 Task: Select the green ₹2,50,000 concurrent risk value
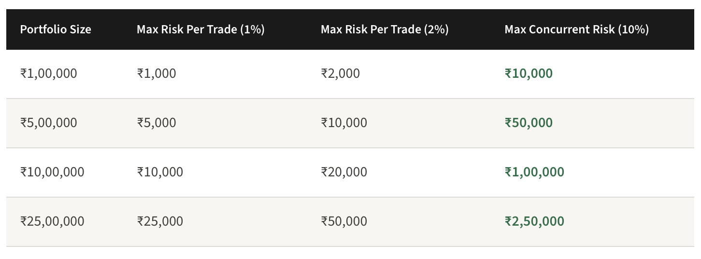click(534, 221)
